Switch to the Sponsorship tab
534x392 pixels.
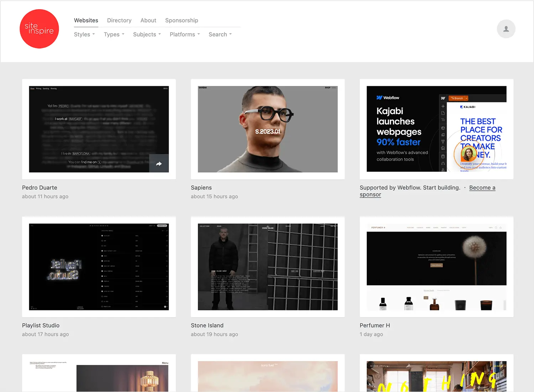click(182, 20)
